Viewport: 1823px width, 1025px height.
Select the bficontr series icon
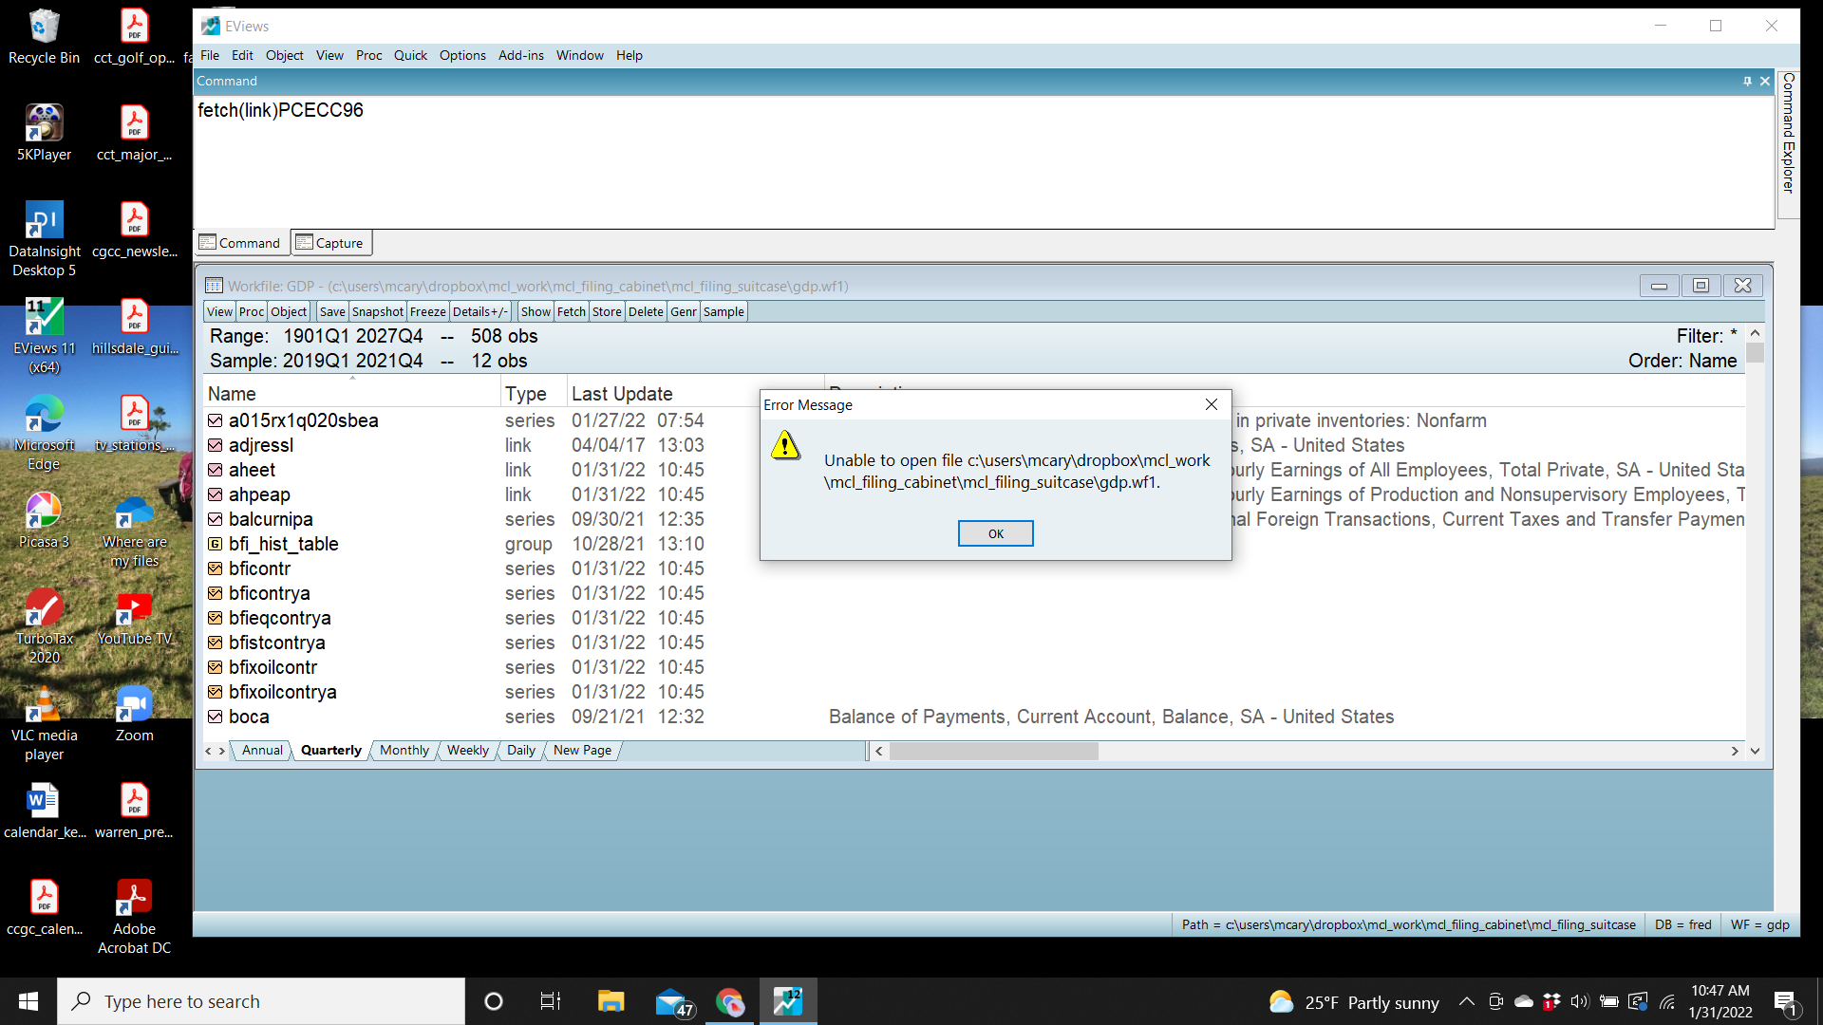[216, 568]
